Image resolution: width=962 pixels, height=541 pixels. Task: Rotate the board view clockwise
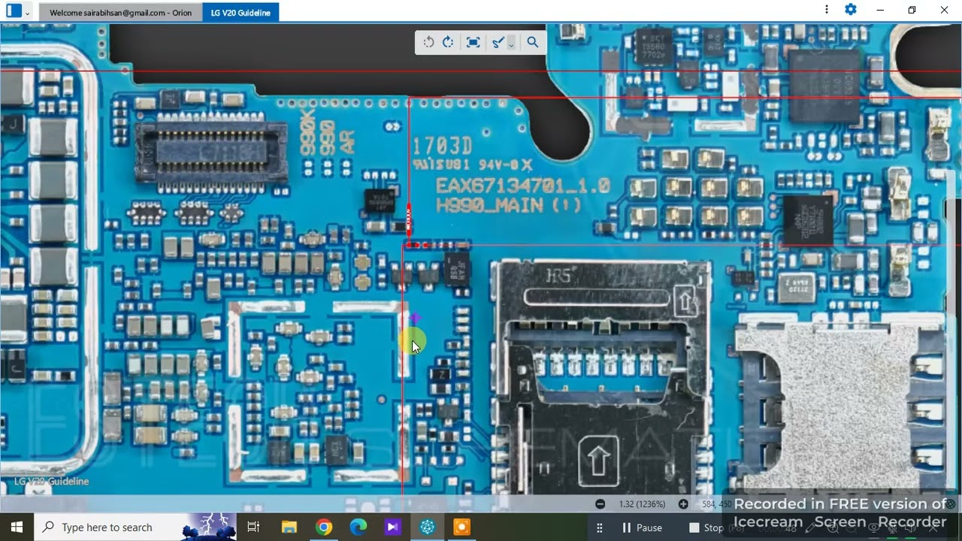pyautogui.click(x=448, y=42)
